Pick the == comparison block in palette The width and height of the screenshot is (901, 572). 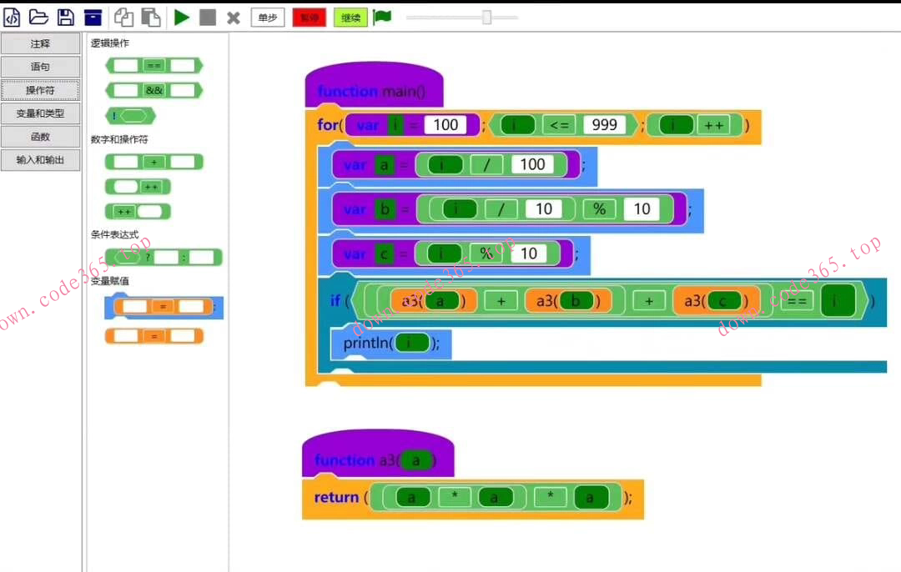(x=154, y=66)
